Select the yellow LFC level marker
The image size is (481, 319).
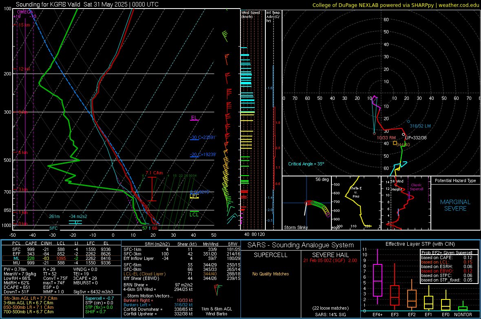(x=194, y=196)
